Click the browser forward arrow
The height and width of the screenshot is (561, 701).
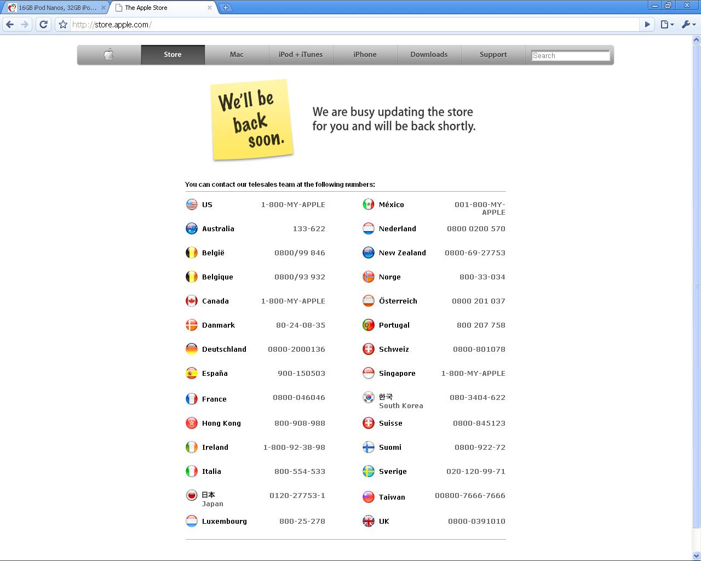pos(25,24)
